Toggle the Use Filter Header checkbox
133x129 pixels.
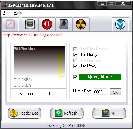tap(75, 49)
